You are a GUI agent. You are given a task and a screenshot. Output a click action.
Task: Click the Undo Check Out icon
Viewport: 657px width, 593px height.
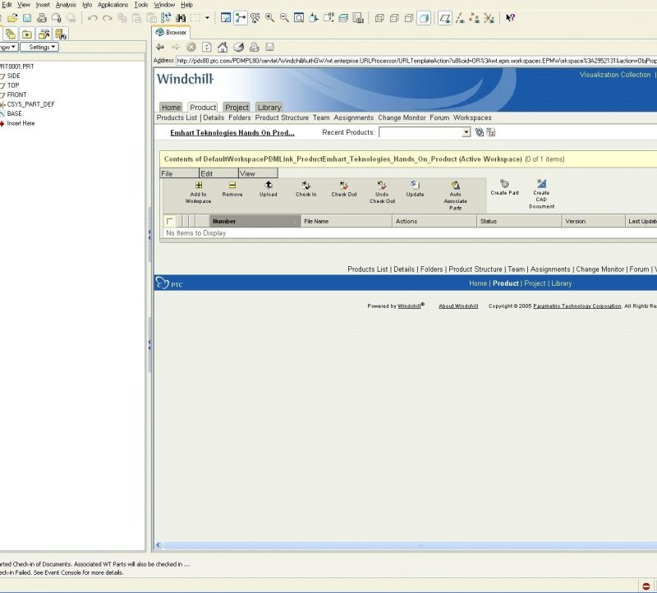click(382, 186)
